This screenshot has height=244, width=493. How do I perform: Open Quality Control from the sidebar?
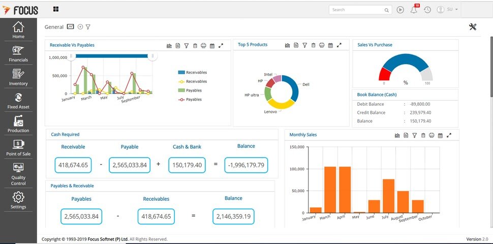[x=18, y=173]
